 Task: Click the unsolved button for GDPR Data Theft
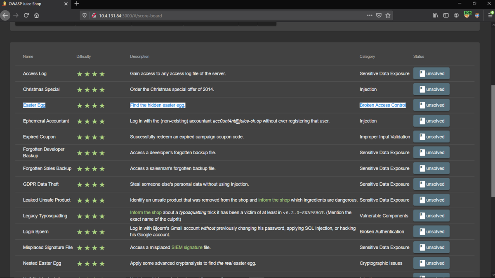coord(431,184)
